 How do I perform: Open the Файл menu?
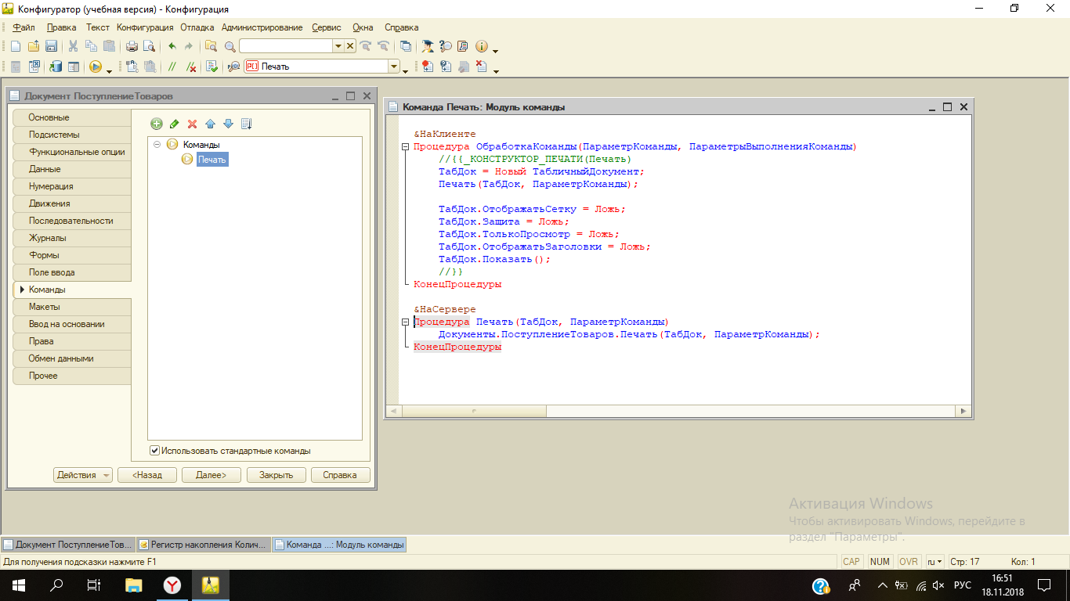[23, 27]
